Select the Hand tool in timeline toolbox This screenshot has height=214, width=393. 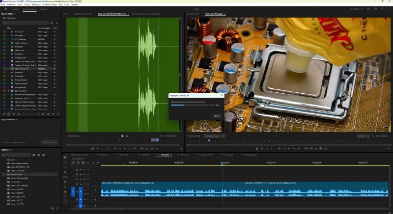coord(65,192)
